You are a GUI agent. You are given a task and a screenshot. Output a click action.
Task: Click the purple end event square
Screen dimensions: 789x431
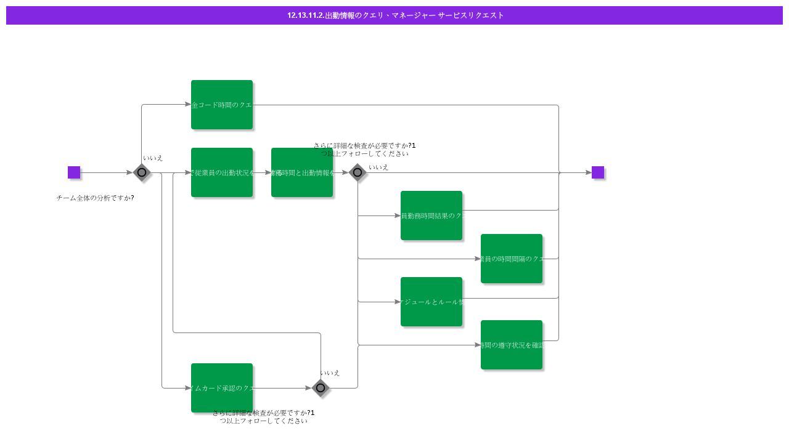click(x=598, y=172)
